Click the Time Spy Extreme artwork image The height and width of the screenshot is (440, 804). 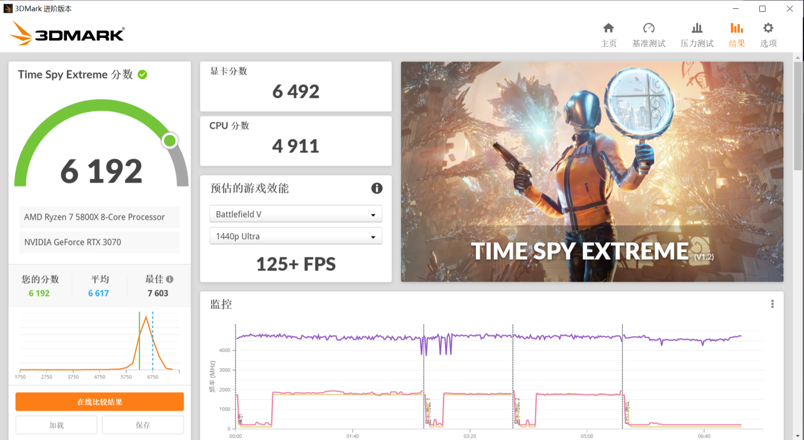[592, 171]
